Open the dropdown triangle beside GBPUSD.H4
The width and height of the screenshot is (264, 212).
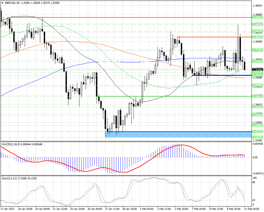[3, 3]
